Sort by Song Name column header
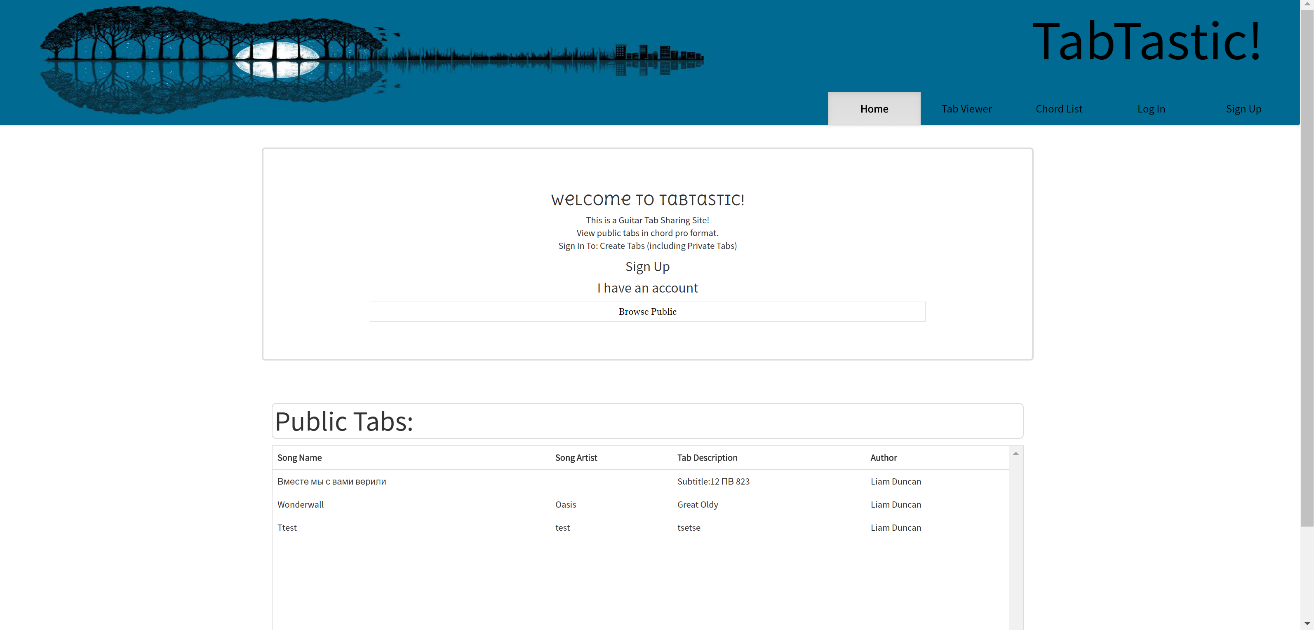This screenshot has height=630, width=1314. pos(299,458)
